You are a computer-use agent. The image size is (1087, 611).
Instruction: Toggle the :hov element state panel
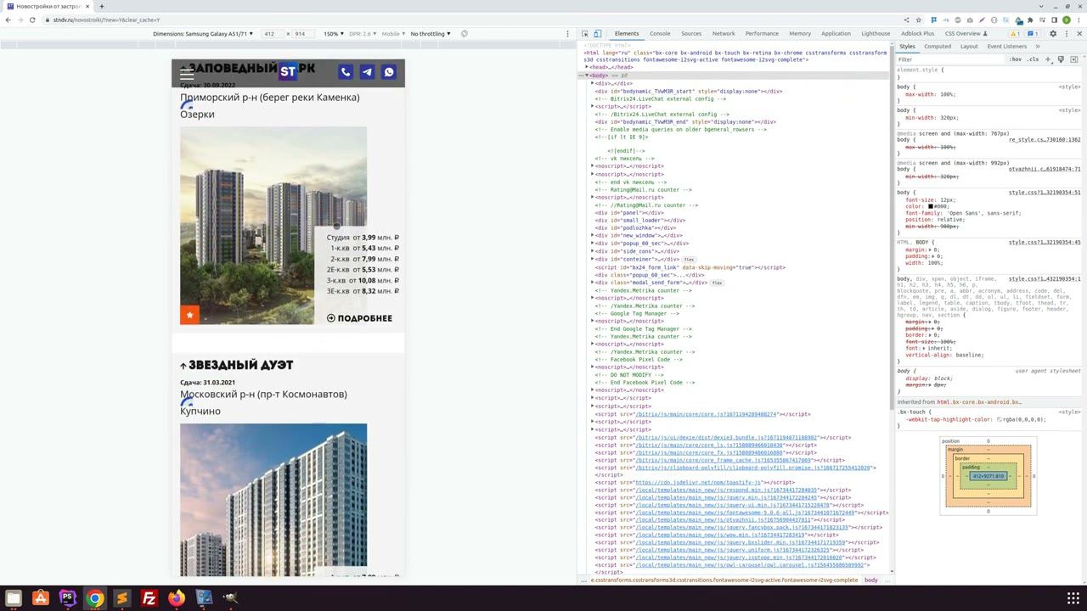tap(1016, 59)
